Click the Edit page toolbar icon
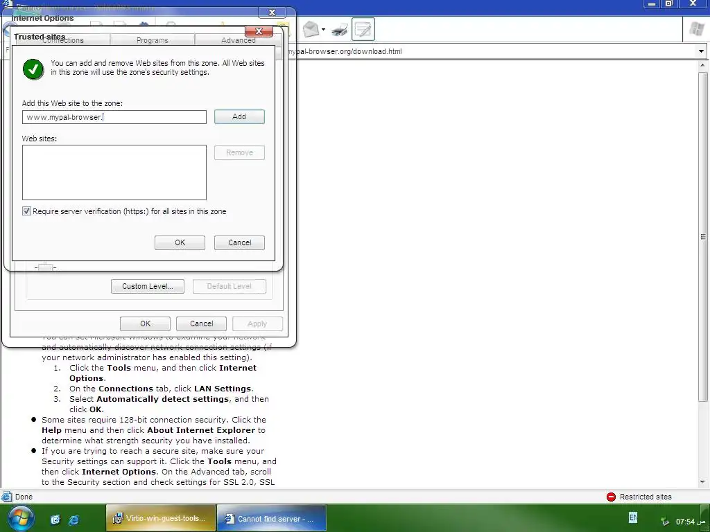The height and width of the screenshot is (532, 710). [363, 29]
